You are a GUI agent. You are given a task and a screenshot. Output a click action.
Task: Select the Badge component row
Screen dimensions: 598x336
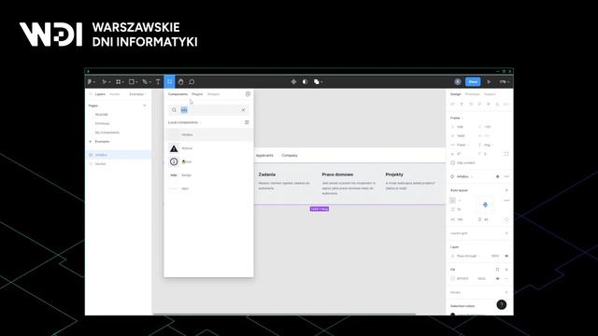(208, 175)
